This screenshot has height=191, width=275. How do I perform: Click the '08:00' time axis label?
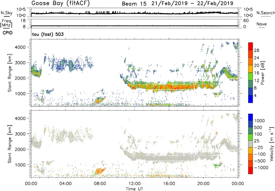(100, 184)
